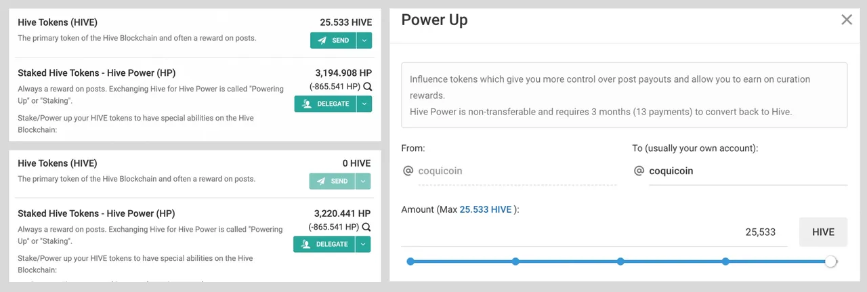Open dropdown arrow next to 3,194.908 HP DELEGATE

pyautogui.click(x=364, y=104)
